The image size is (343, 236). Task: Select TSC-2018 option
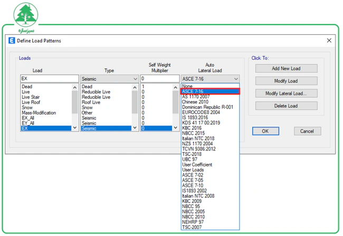pos(210,154)
